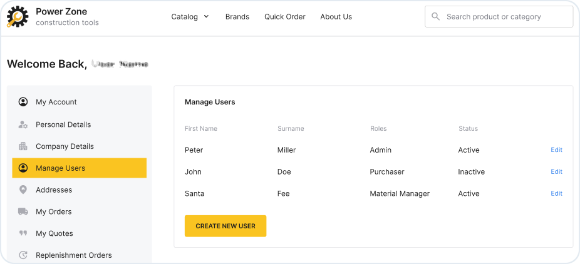This screenshot has height=264, width=580.
Task: Expand the Catalog dropdown menu
Action: [190, 17]
